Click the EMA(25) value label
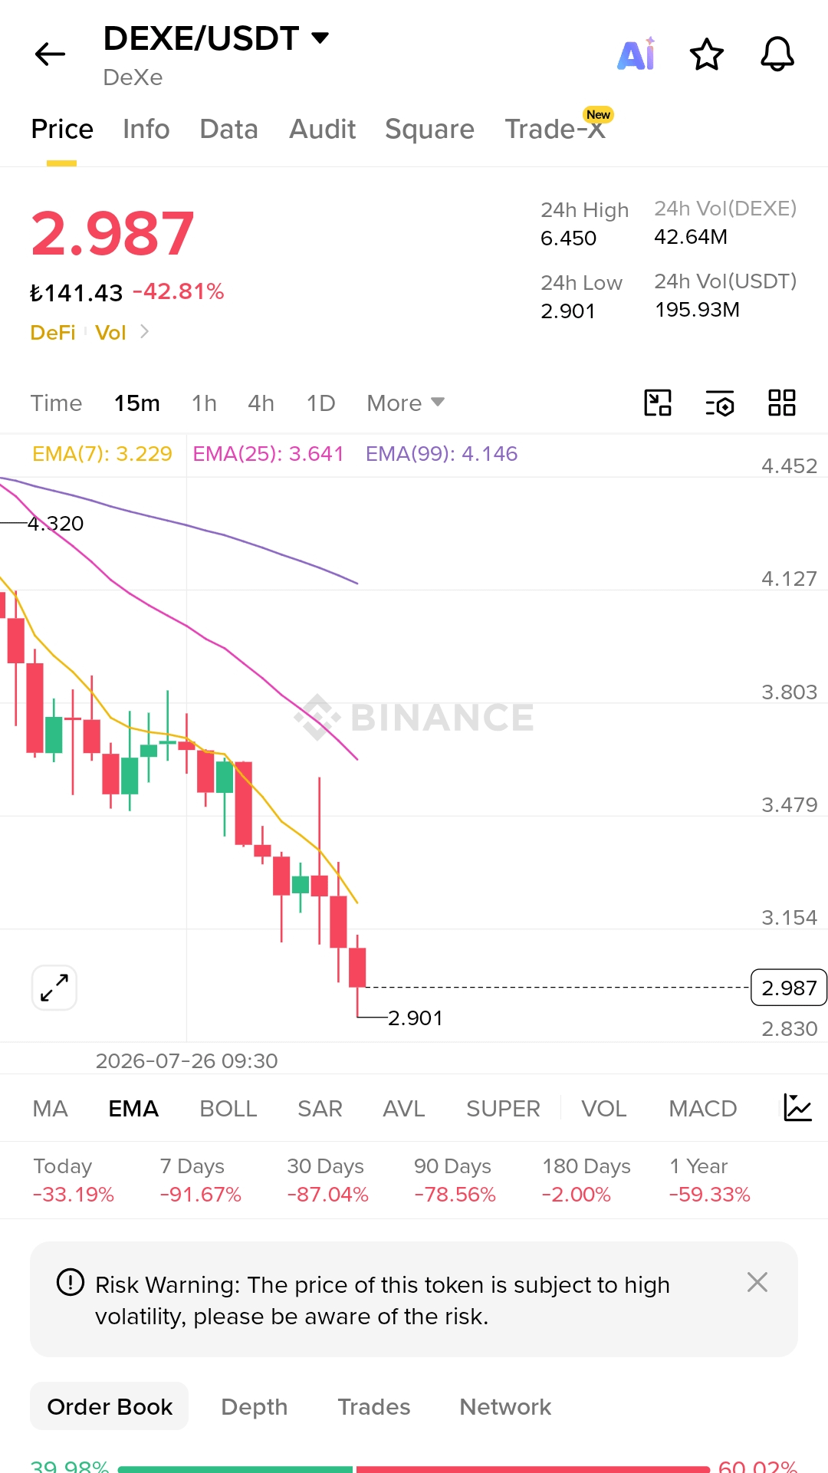The width and height of the screenshot is (828, 1473). click(x=268, y=454)
